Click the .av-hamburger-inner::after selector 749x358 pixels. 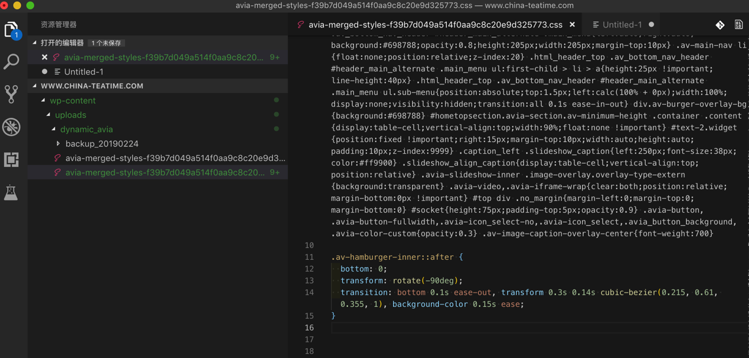click(x=393, y=257)
